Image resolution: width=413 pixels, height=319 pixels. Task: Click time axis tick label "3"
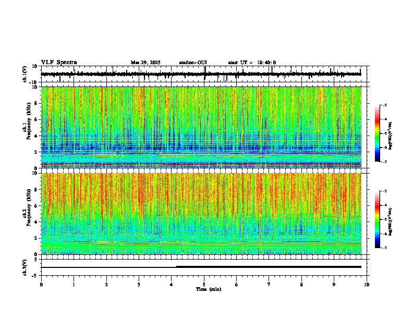[139, 284]
